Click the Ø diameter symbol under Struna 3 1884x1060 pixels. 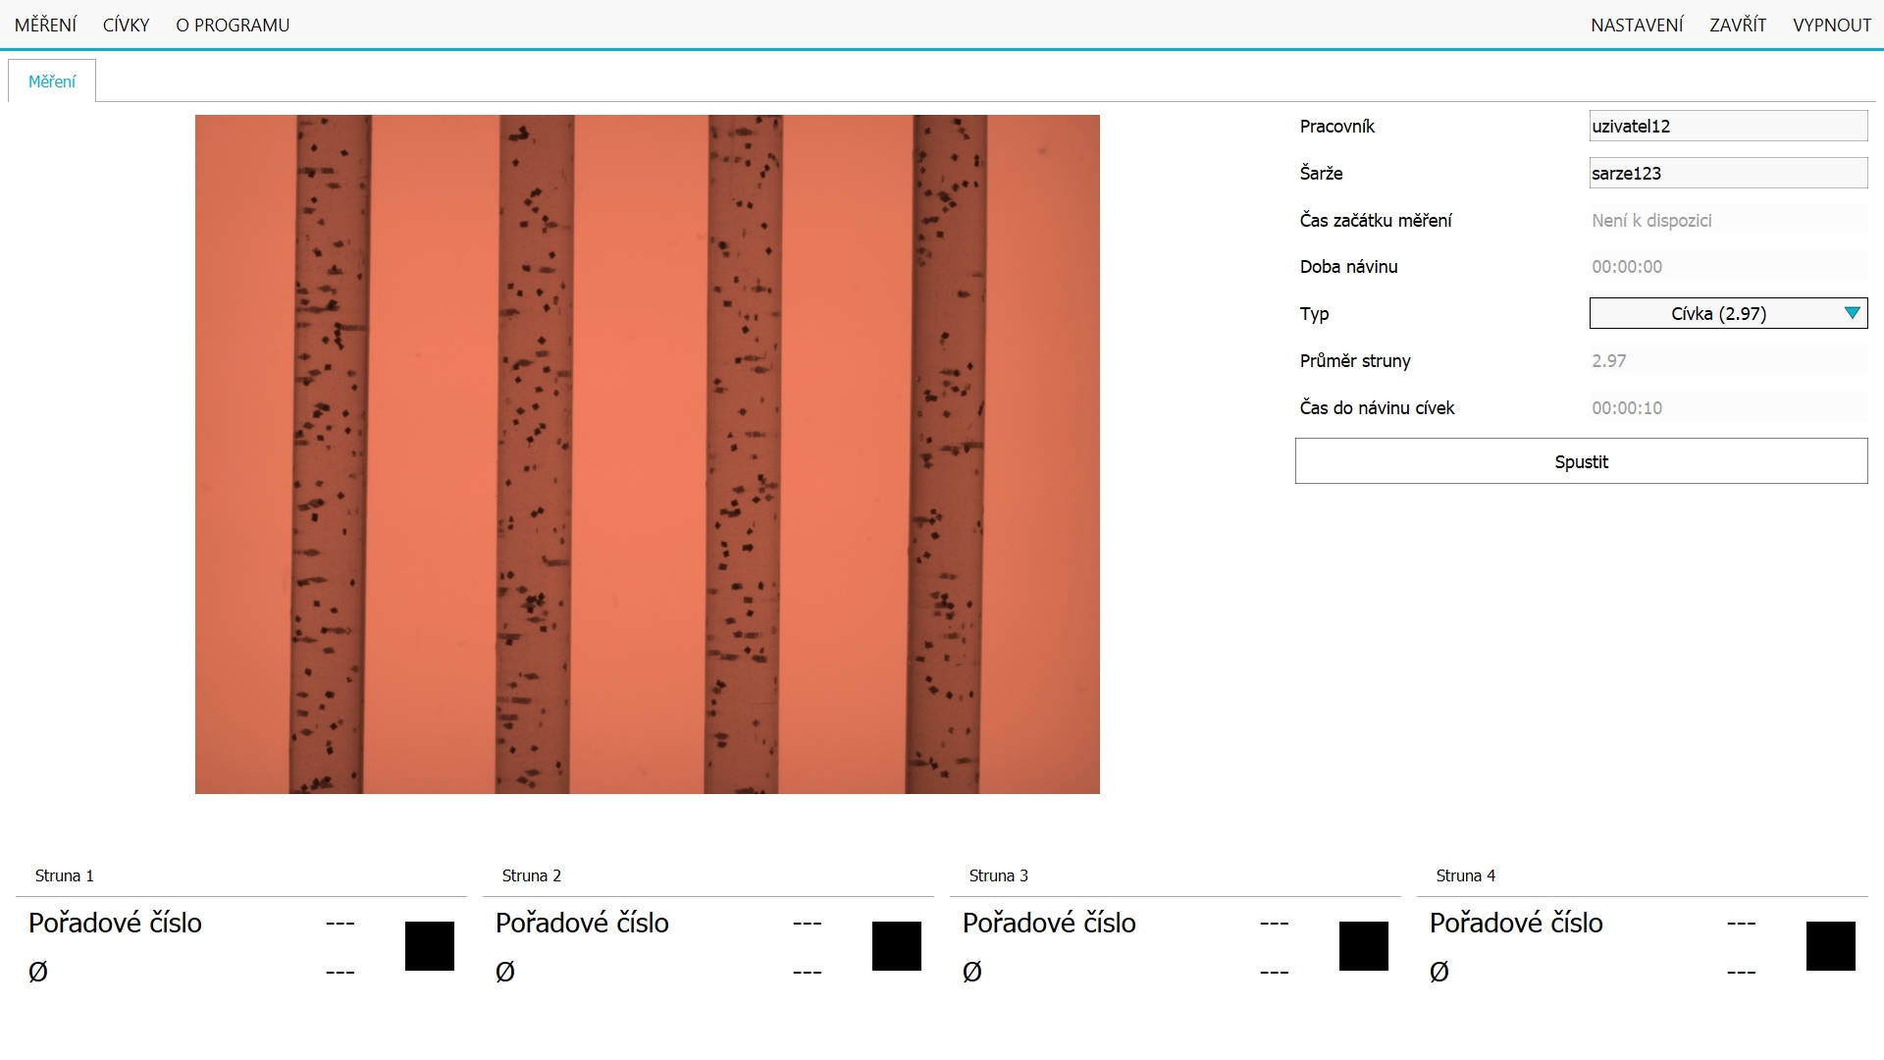click(972, 972)
